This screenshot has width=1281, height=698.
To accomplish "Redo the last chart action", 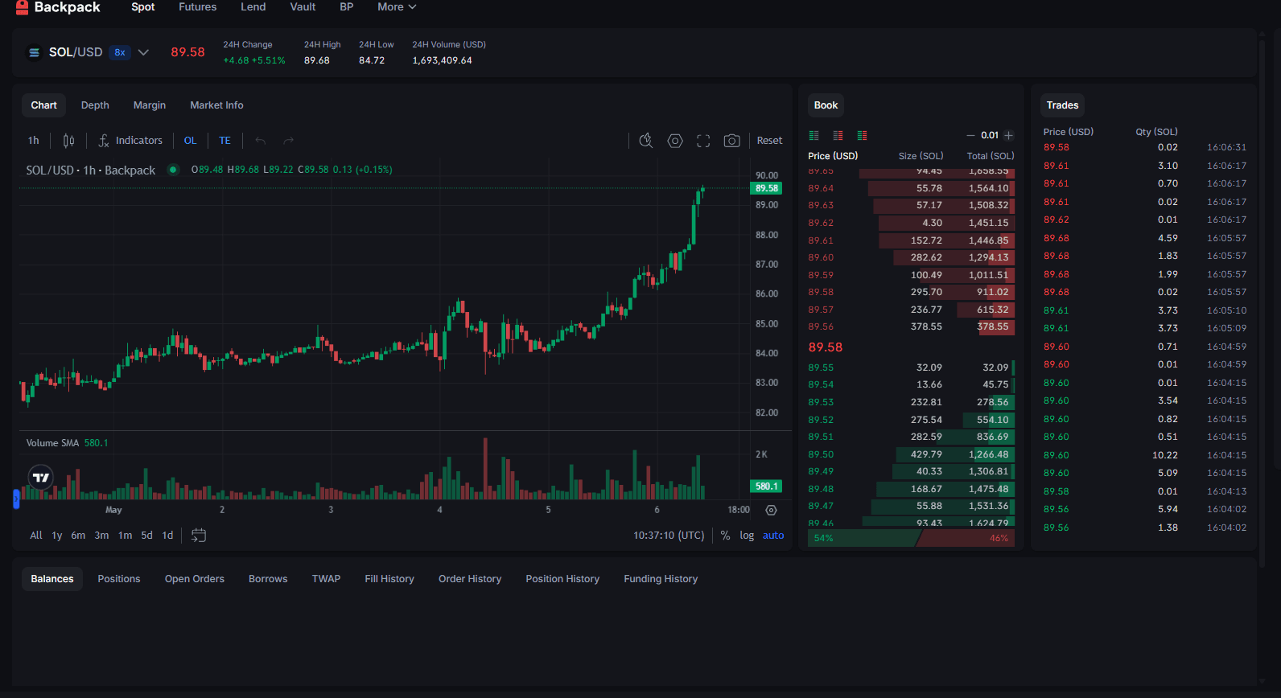I will (x=289, y=141).
